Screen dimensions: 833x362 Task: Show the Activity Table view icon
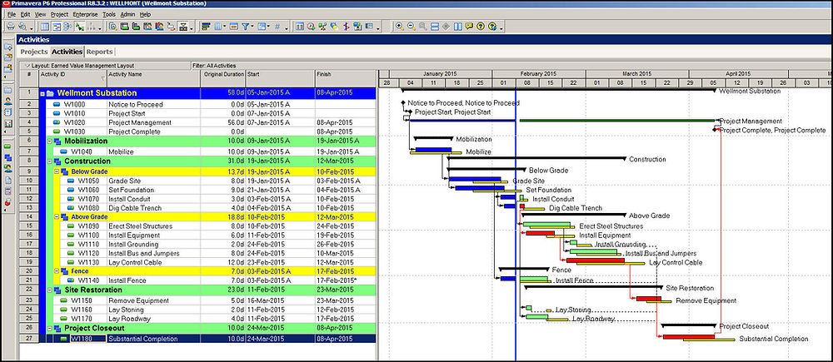tap(45, 26)
